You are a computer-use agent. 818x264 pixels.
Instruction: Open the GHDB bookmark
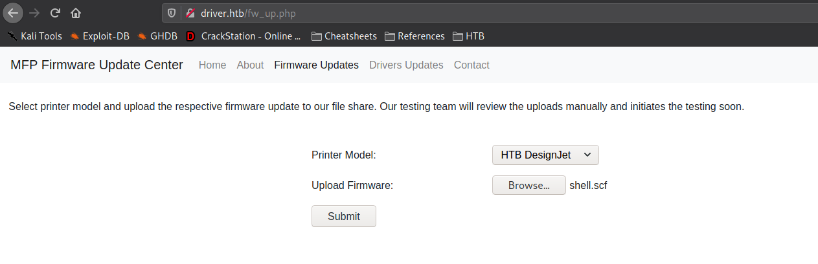[x=157, y=36]
